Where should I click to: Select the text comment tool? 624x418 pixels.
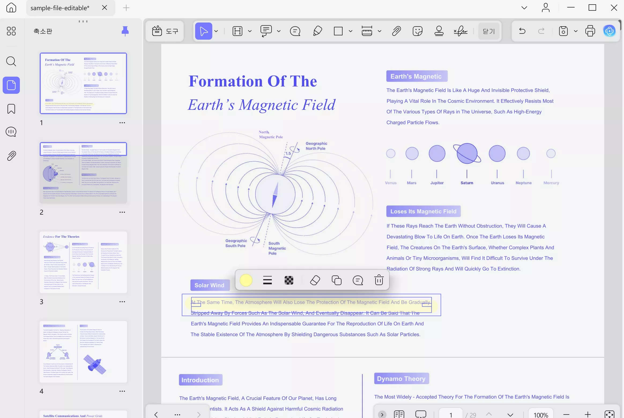tap(266, 31)
